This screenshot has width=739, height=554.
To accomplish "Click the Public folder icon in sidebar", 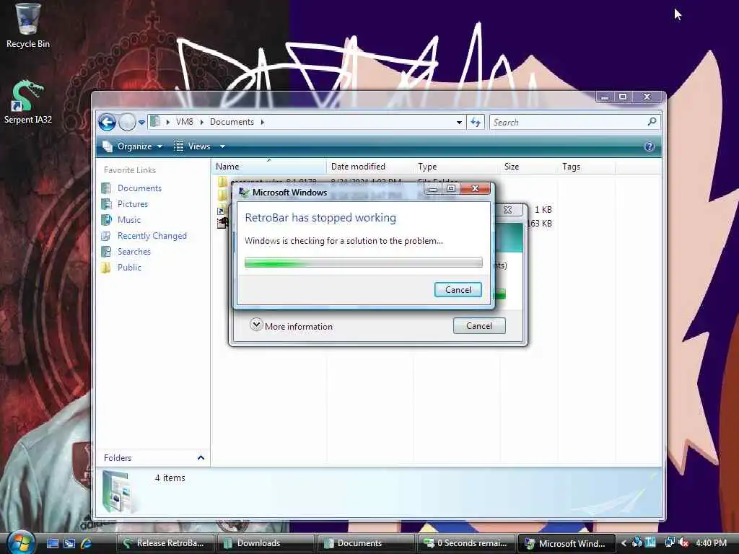I will pos(106,268).
